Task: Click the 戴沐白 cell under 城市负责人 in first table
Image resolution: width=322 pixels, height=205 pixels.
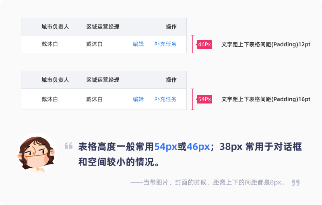Action: tap(50, 44)
